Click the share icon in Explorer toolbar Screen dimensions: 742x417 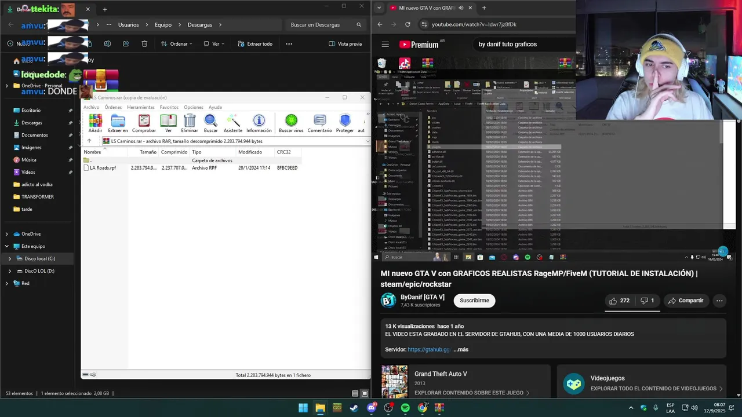[x=126, y=43]
